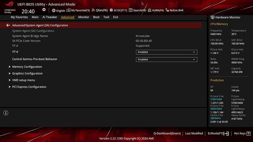Open the VT-d Enabled dropdown

[x=166, y=52]
